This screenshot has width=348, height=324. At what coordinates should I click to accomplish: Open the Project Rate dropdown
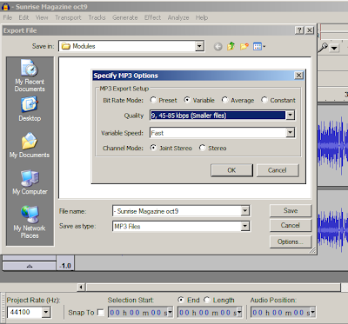tap(46, 312)
